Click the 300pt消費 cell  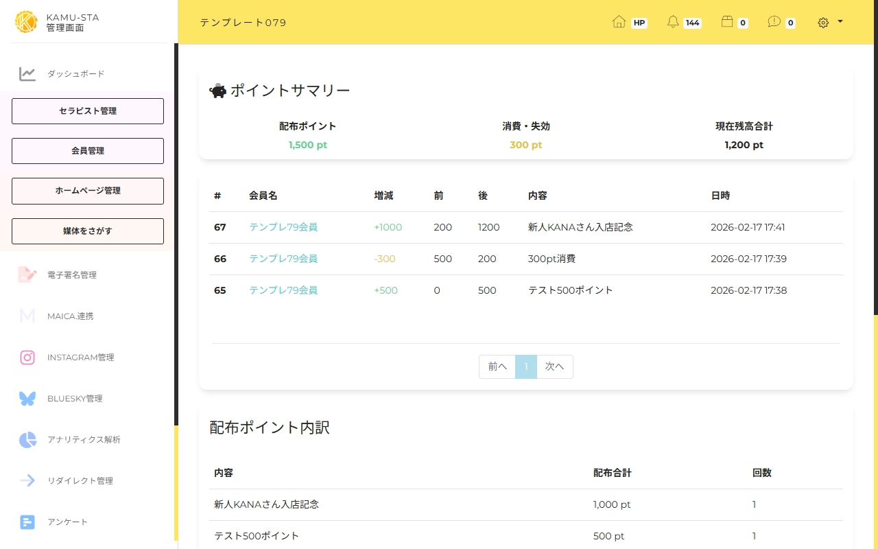point(551,259)
